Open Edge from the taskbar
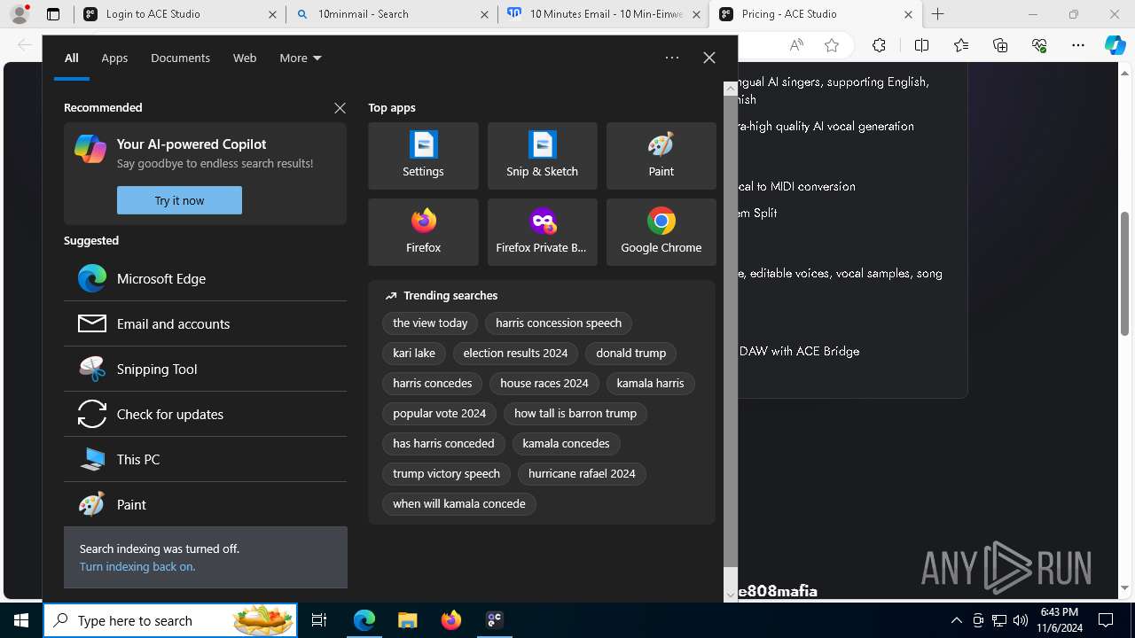Viewport: 1135px width, 638px height. click(x=364, y=620)
